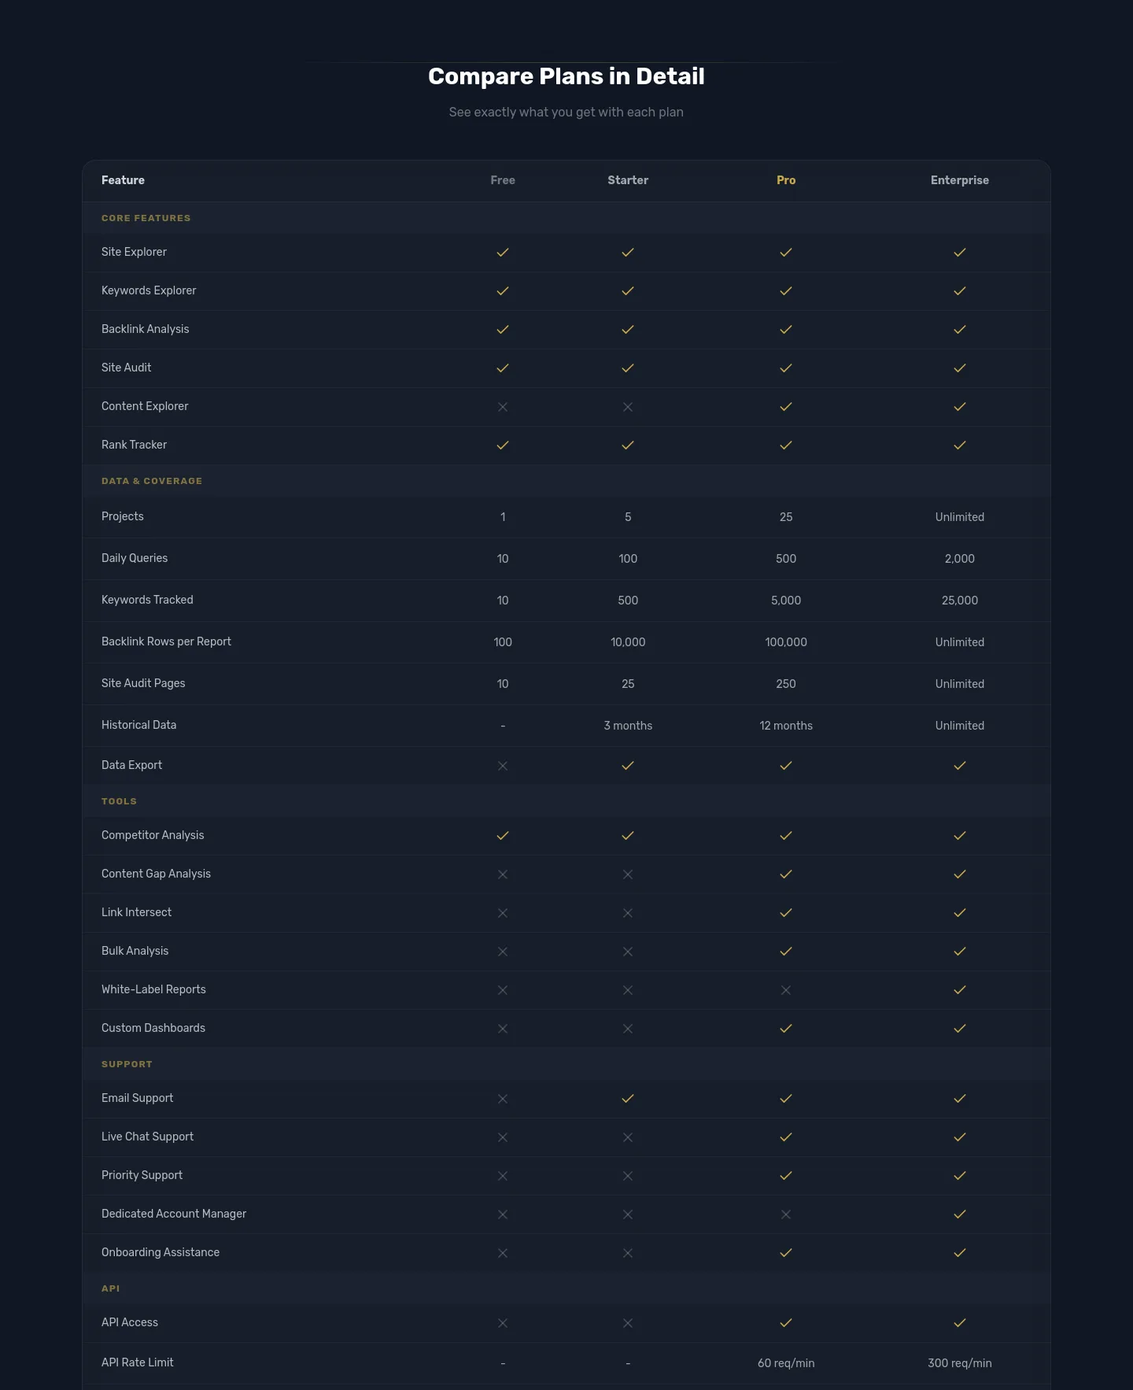
Task: Click the Competitor Analysis checkmark under Free
Action: tap(503, 836)
